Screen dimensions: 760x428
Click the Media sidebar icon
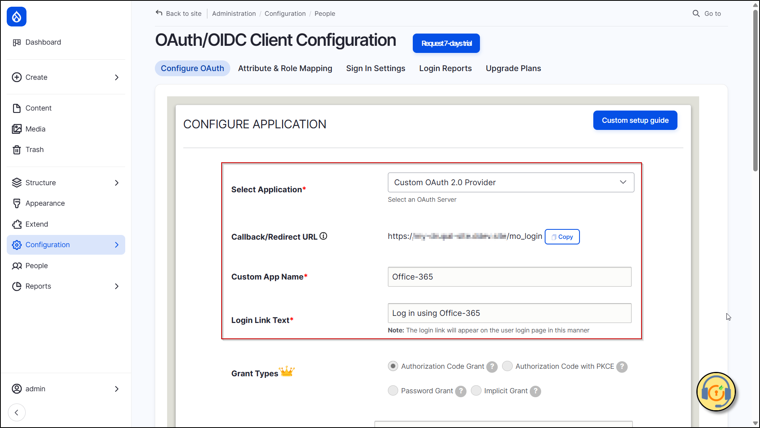[17, 129]
